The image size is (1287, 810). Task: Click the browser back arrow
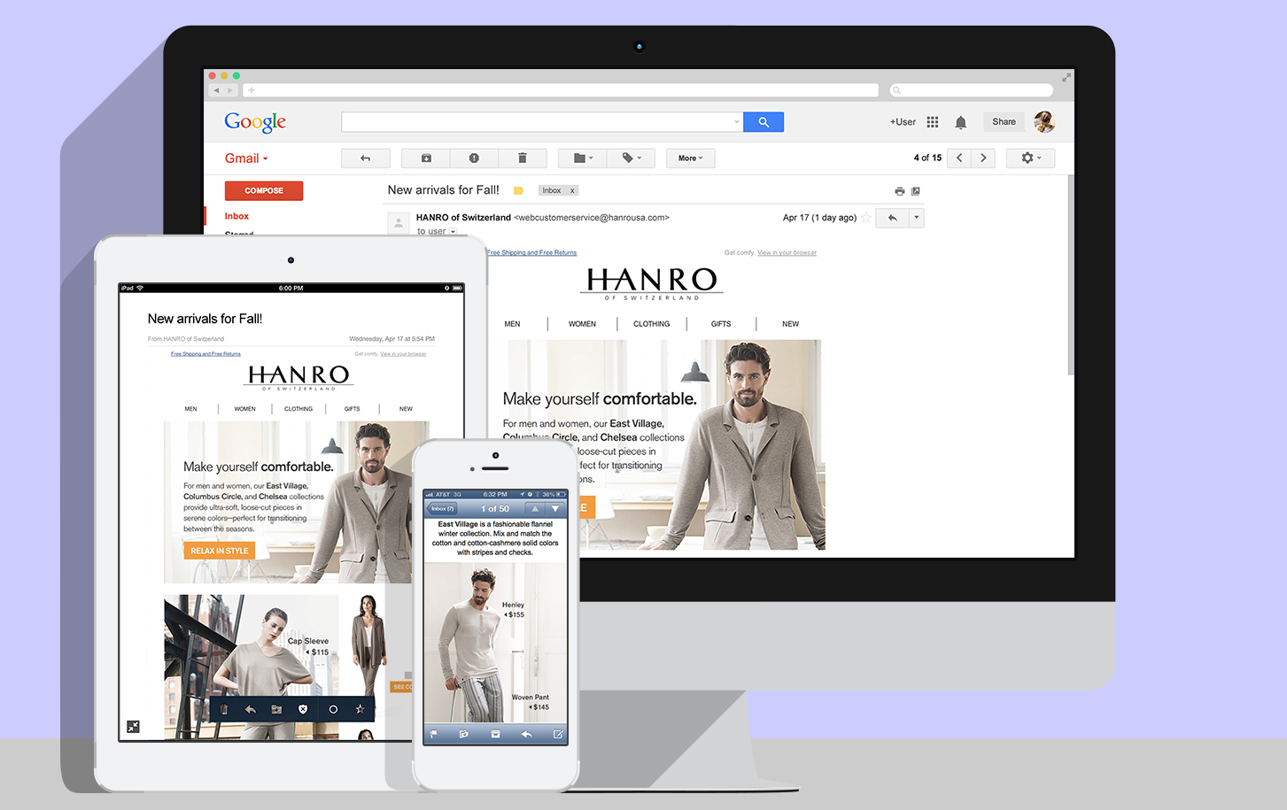click(216, 90)
